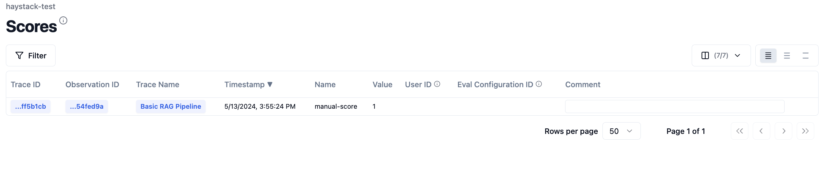
Task: Select the small row height icon
Action: point(768,55)
